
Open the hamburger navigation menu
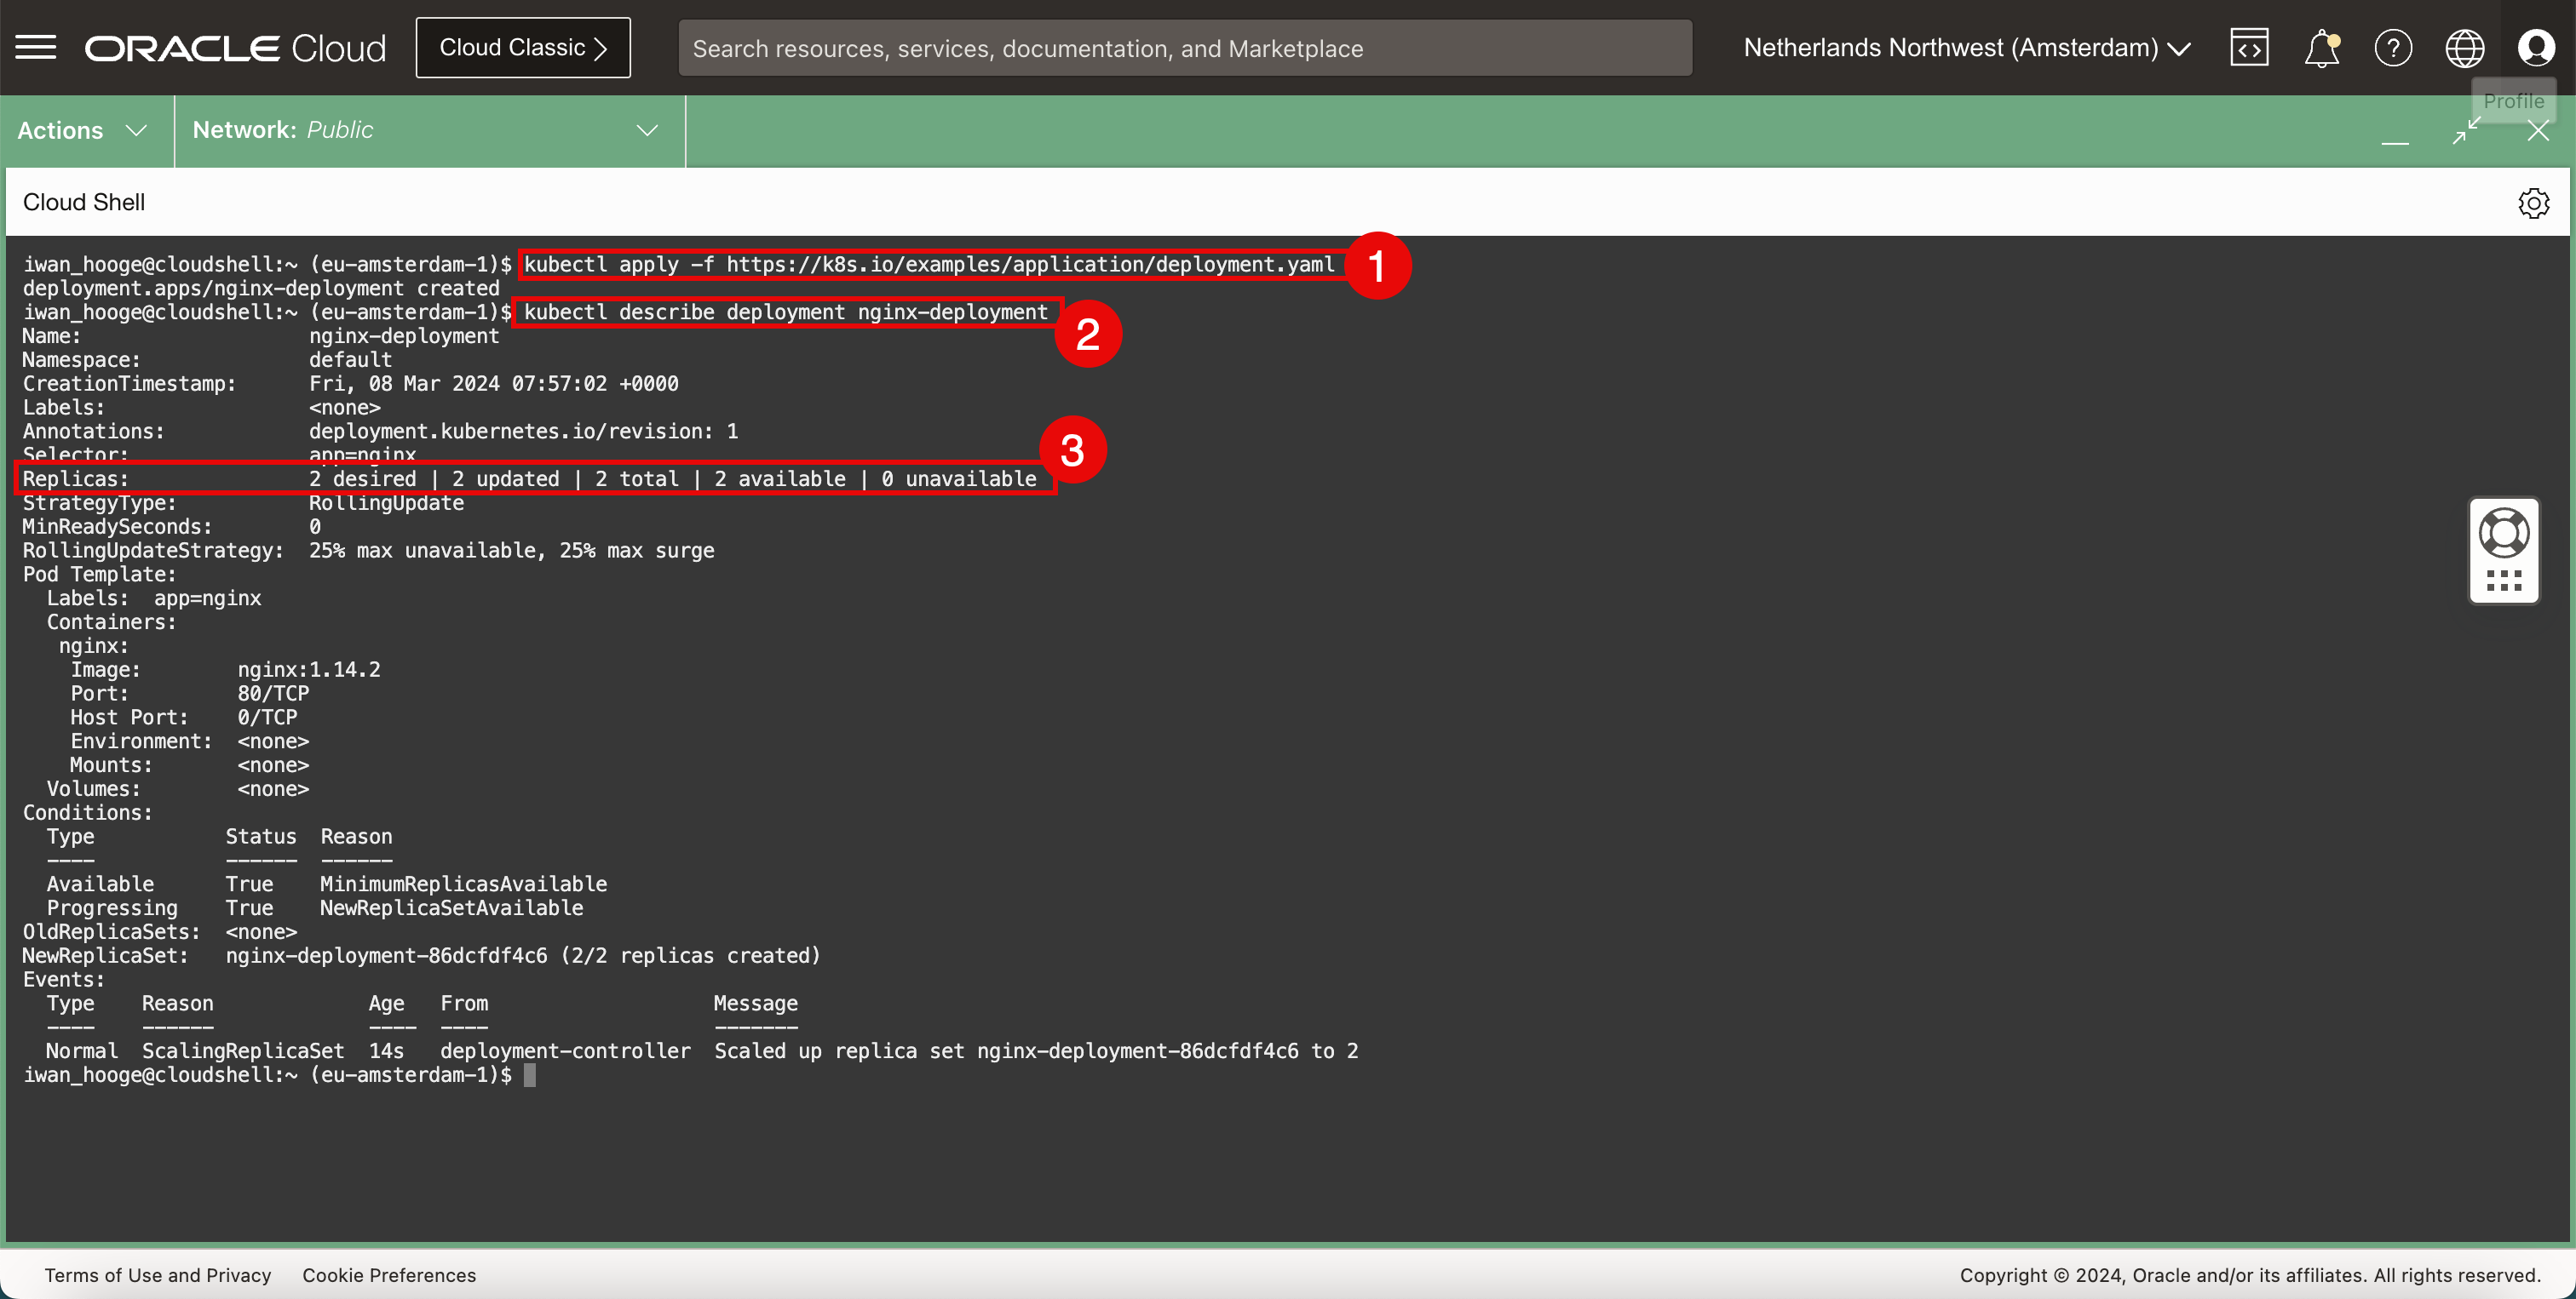36,47
